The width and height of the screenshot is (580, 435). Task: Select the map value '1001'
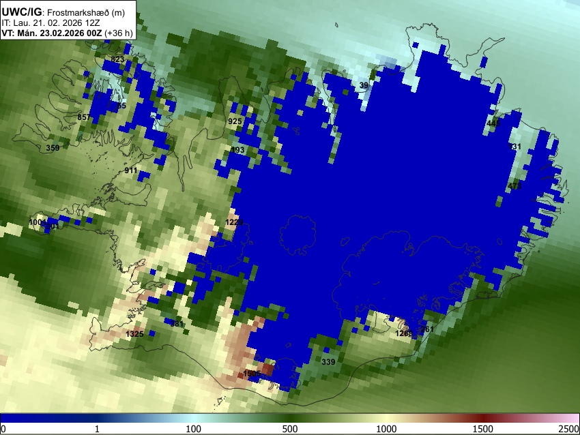click(38, 222)
